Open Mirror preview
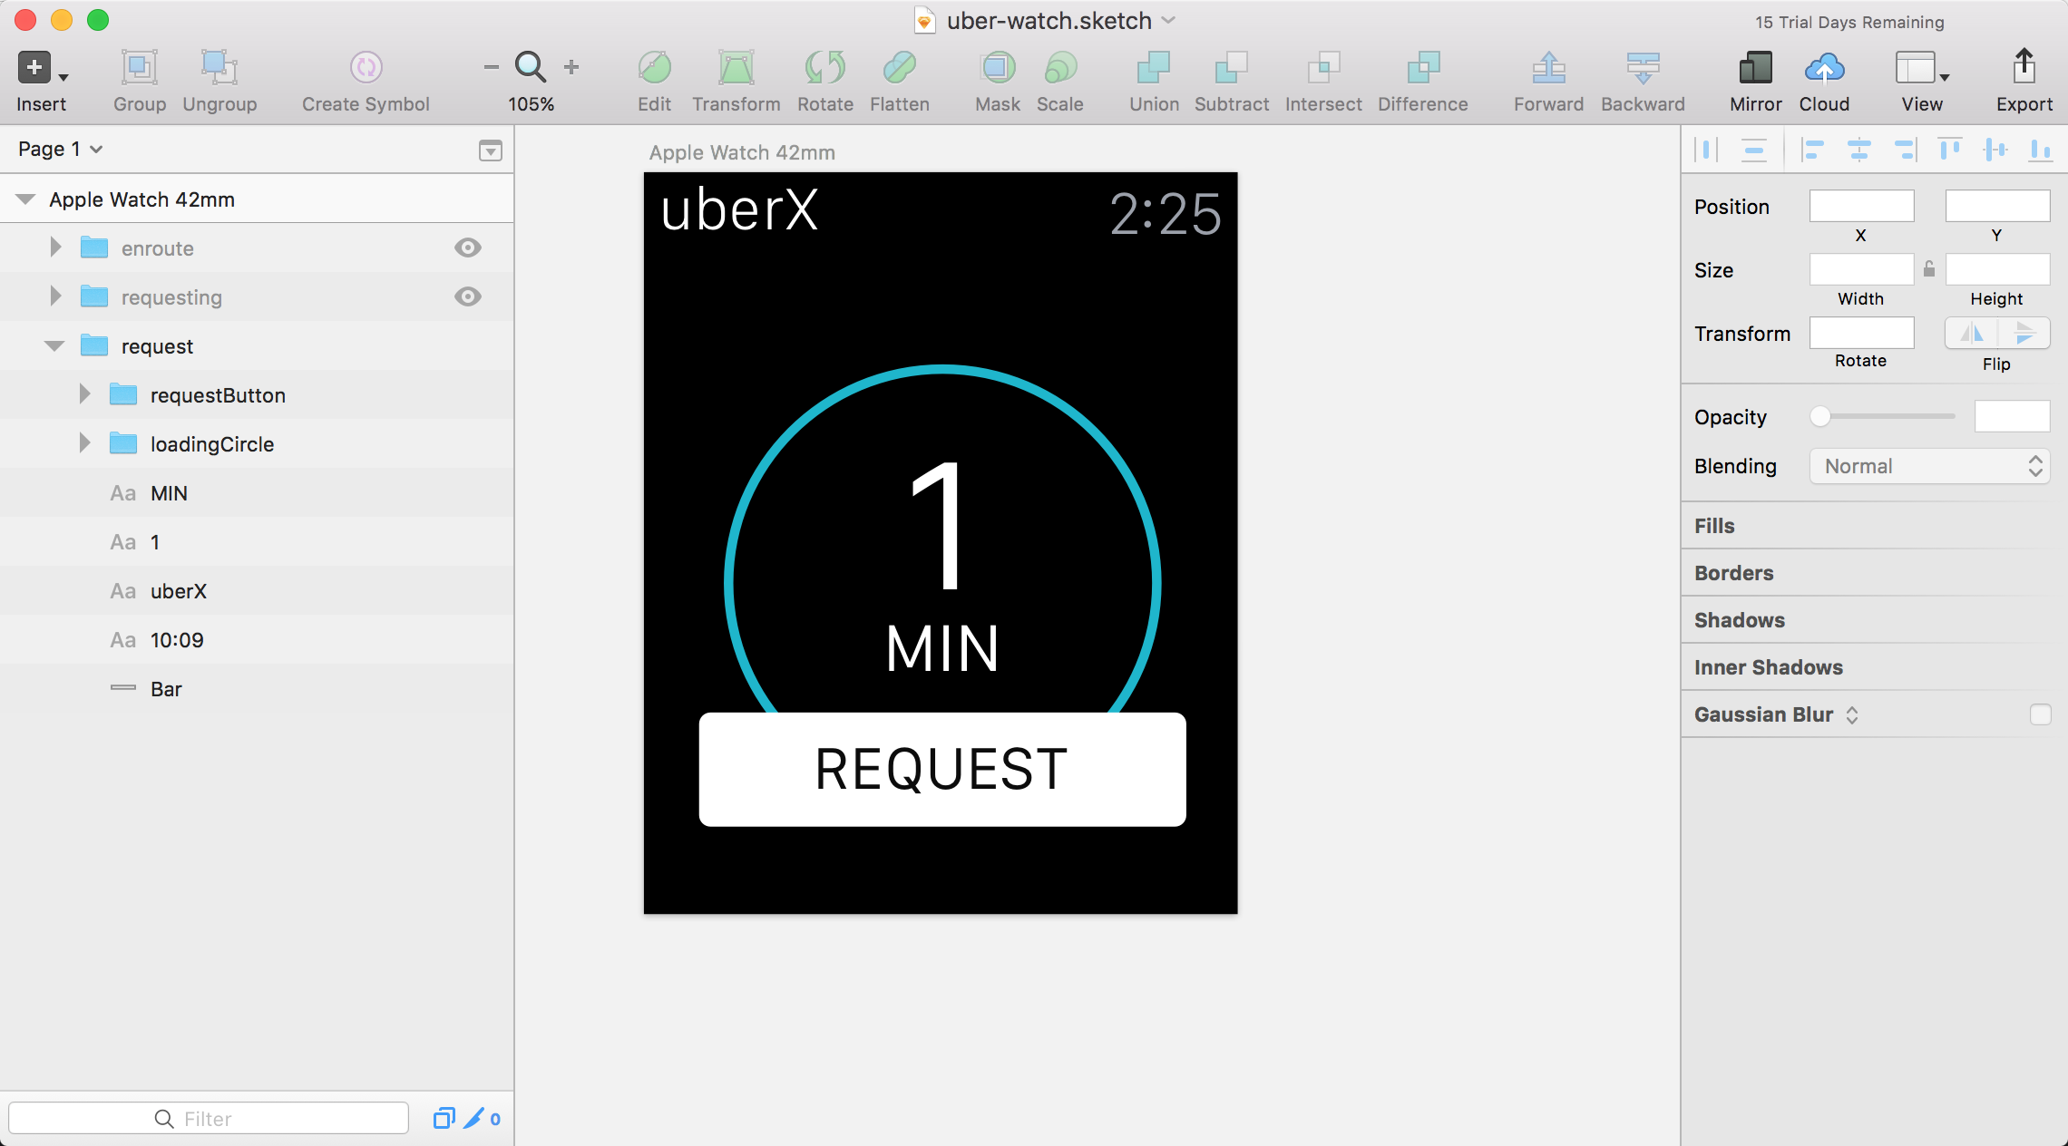The width and height of the screenshot is (2068, 1146). [1755, 68]
